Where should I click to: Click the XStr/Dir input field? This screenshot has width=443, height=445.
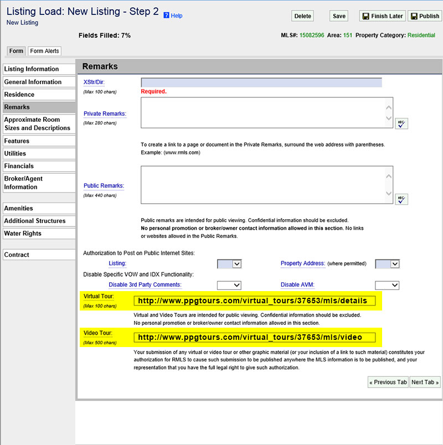pyautogui.click(x=261, y=82)
